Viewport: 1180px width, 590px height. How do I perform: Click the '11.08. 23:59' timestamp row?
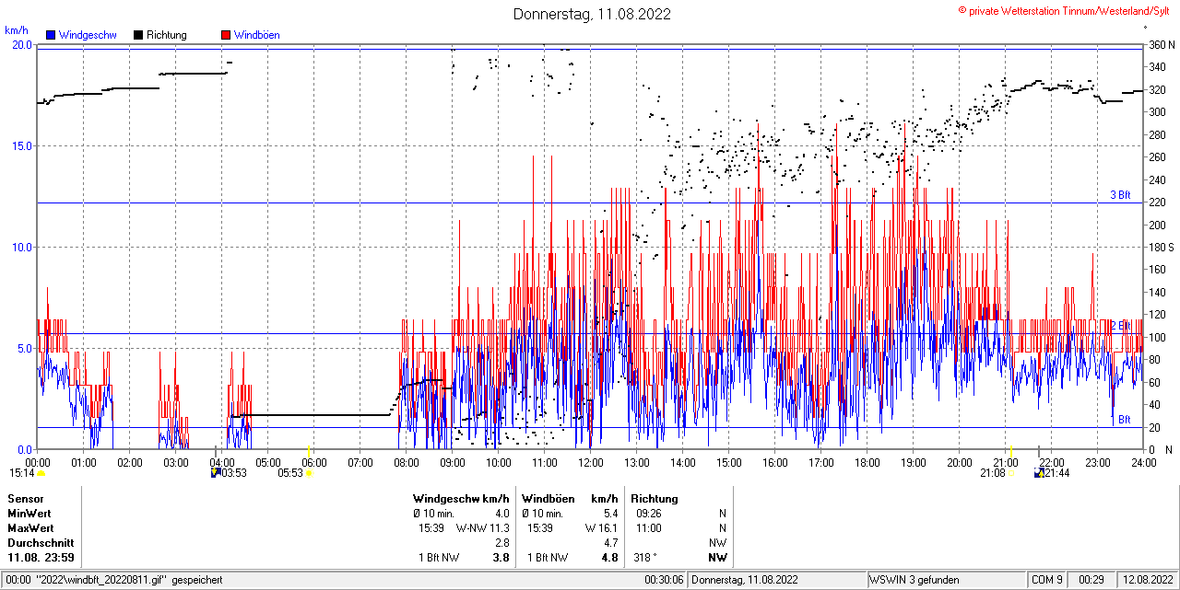[42, 558]
